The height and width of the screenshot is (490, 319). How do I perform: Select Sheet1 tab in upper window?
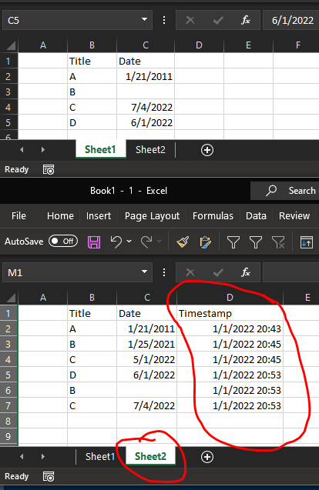[100, 150]
